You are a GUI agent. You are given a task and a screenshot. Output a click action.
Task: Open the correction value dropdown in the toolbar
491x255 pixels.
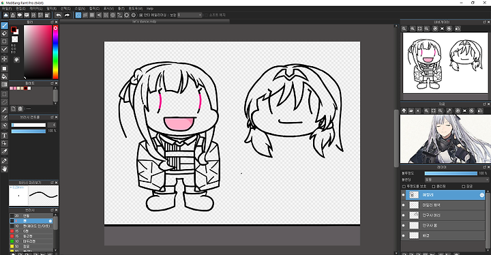190,15
